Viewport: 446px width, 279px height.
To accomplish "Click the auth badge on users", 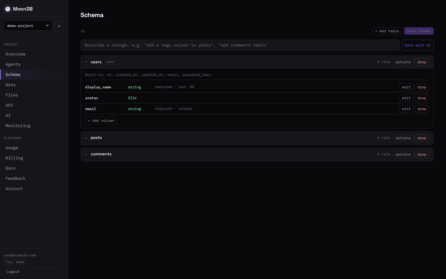I will (x=110, y=62).
